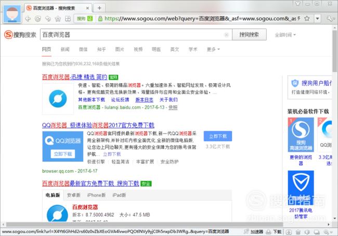The height and width of the screenshot is (236, 338).
Task: Click the 百度浏览器 logo in first result
Action: [x=58, y=99]
